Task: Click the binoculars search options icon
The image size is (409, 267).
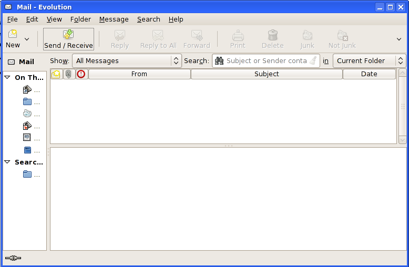Action: (x=219, y=61)
